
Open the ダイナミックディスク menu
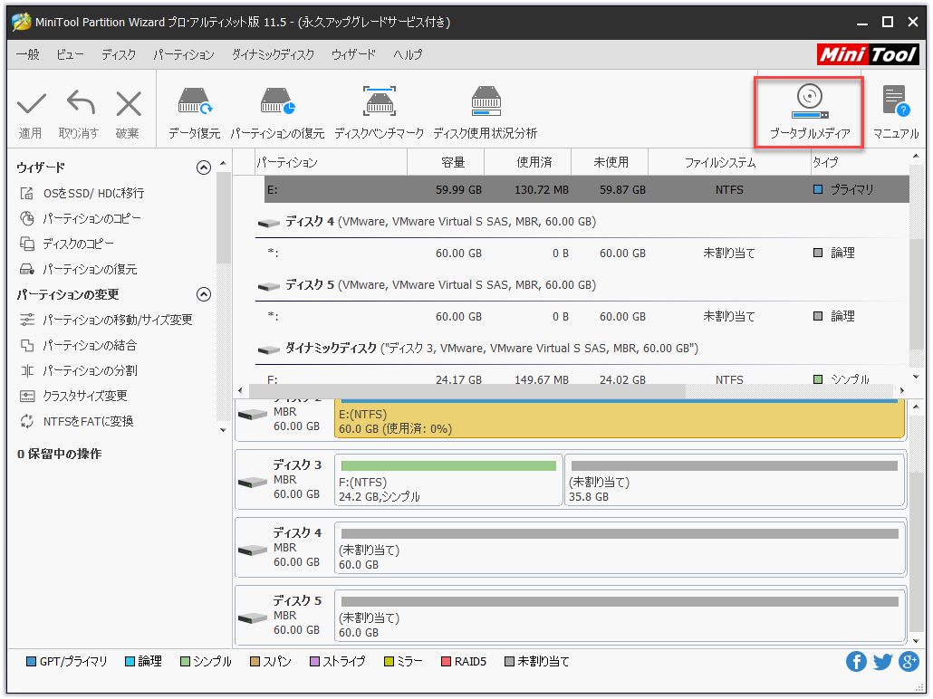point(274,54)
